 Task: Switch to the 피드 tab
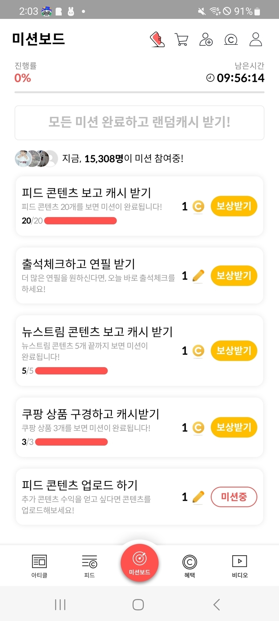tap(89, 566)
